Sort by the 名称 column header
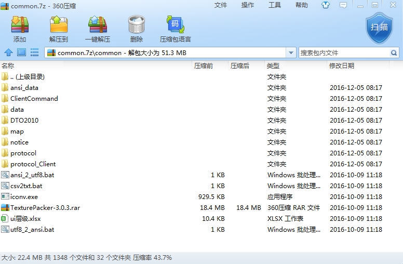Viewport: 403px width, 264px height. (8, 66)
